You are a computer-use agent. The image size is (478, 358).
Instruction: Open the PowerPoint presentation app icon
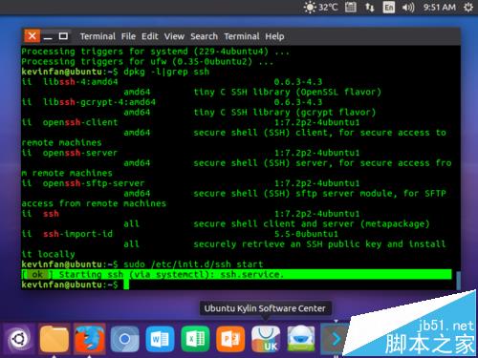click(230, 339)
